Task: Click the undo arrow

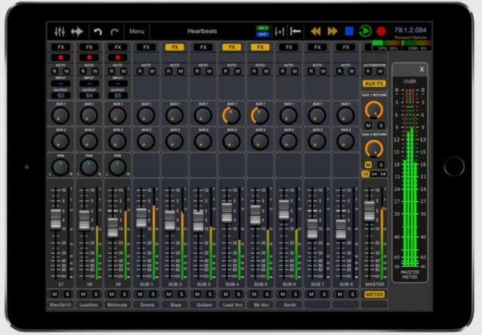Action: tap(98, 31)
